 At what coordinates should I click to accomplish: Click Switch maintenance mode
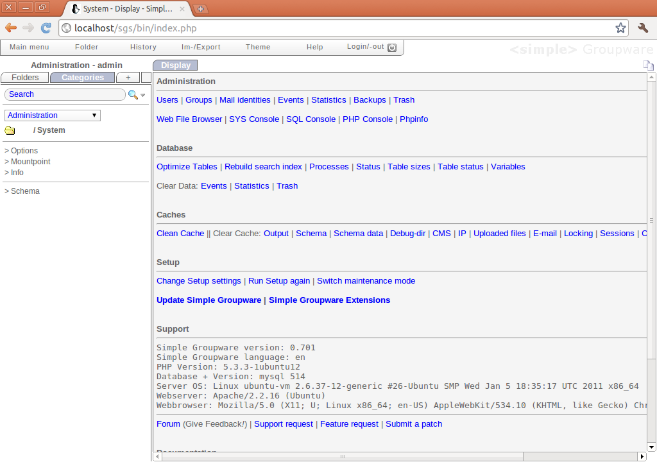coord(366,281)
